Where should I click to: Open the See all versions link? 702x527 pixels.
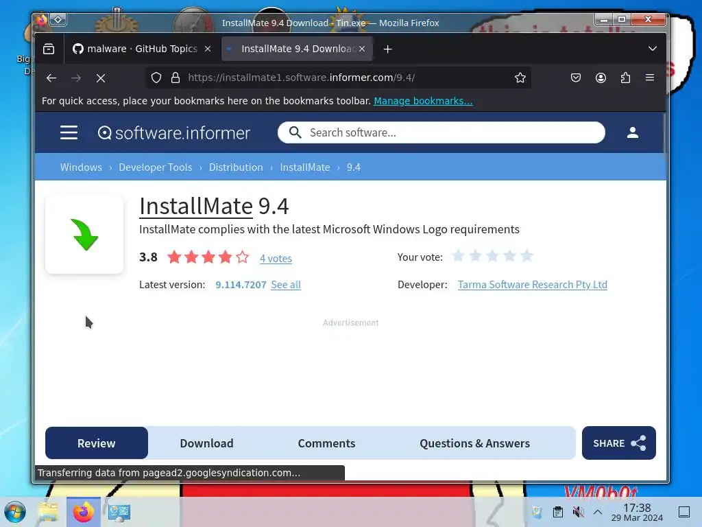[286, 285]
